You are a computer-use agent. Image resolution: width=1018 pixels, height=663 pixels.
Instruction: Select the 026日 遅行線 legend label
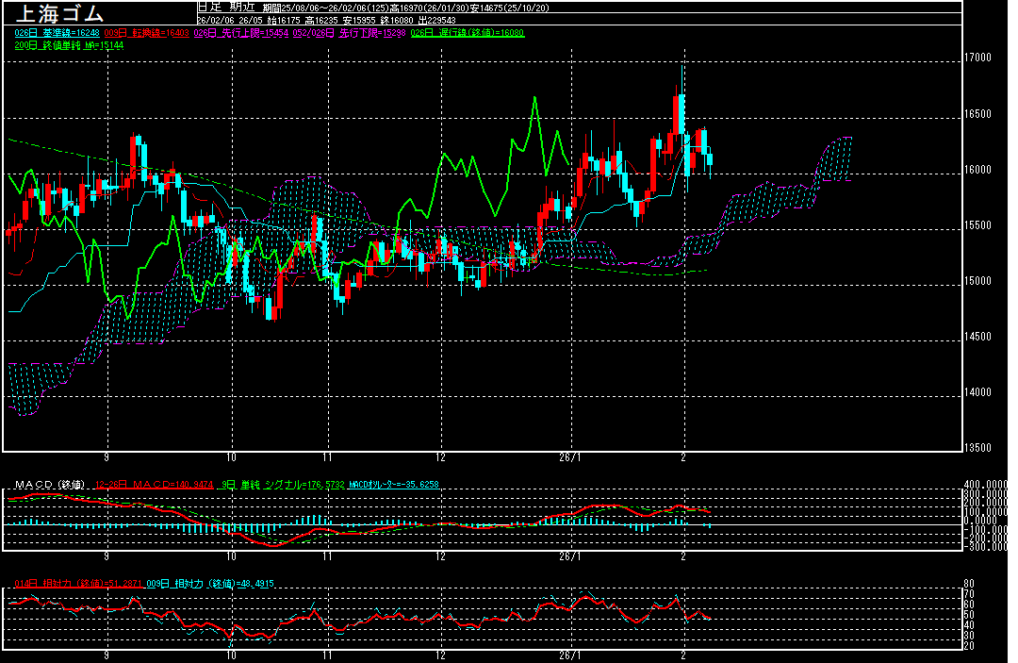click(468, 33)
